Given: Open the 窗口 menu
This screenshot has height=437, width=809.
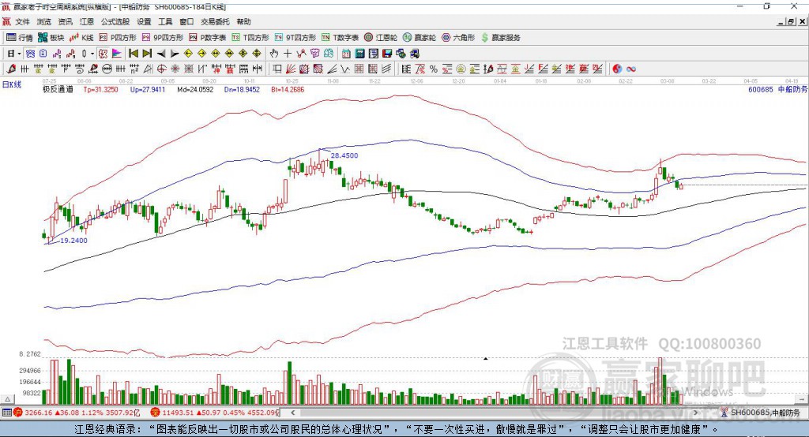Looking at the screenshot, I should 186,21.
